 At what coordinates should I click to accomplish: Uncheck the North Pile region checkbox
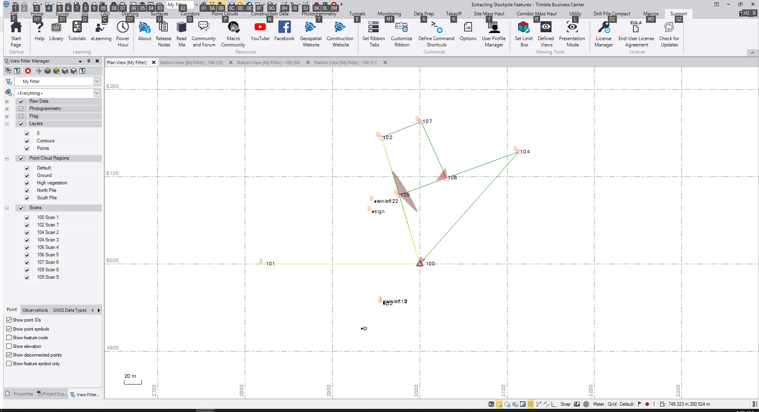27,191
